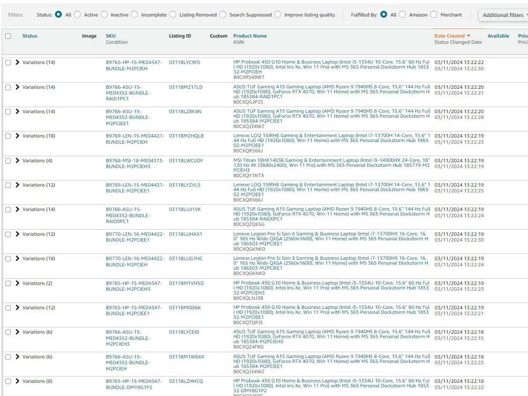The image size is (528, 396).
Task: Check the row for listing 0311BLYZVLS
Action: coord(8,185)
